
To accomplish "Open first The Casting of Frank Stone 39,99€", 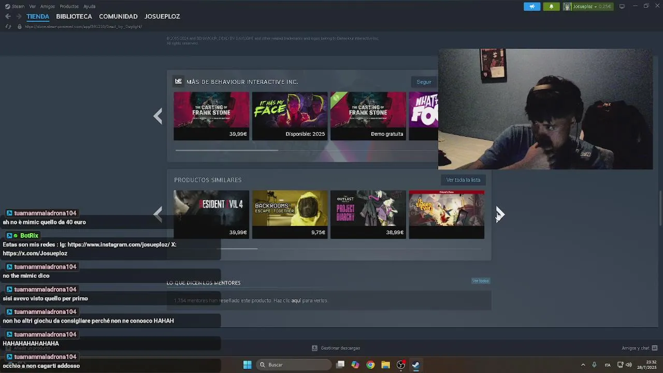I will [211, 116].
